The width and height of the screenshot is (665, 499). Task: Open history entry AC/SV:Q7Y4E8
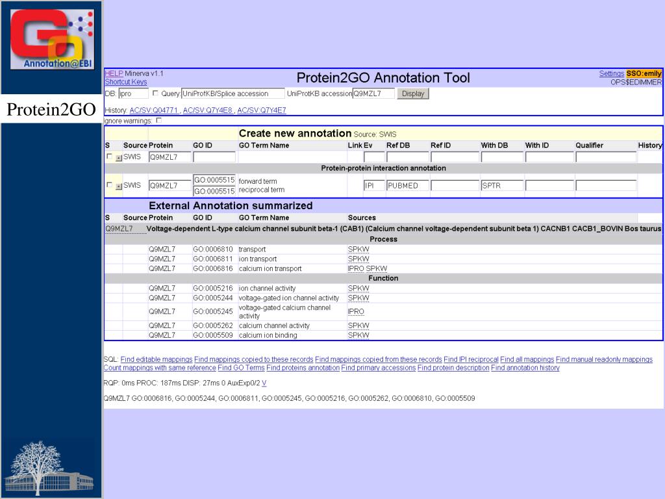click(x=208, y=110)
